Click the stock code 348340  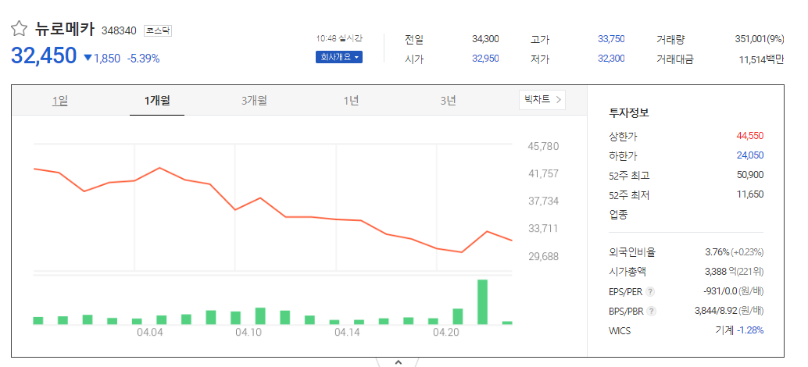click(119, 31)
